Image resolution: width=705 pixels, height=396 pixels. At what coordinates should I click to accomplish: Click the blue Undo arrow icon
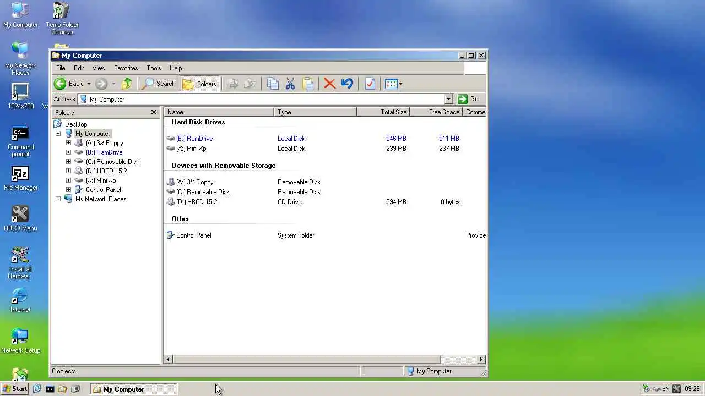tap(347, 84)
